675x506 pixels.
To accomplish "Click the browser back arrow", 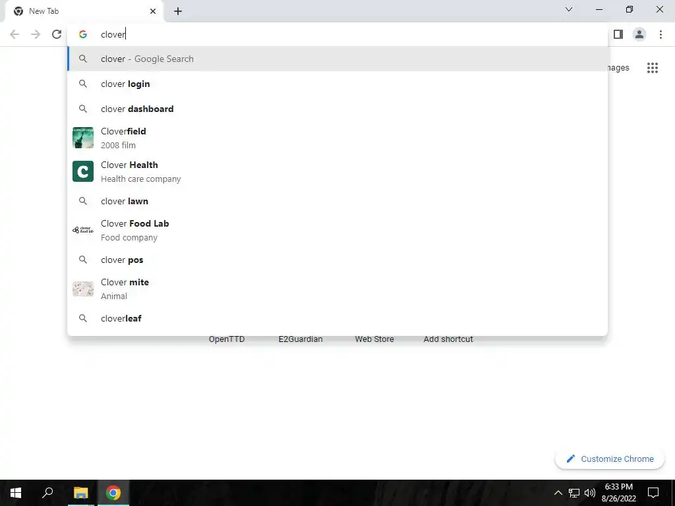I will (x=15, y=34).
